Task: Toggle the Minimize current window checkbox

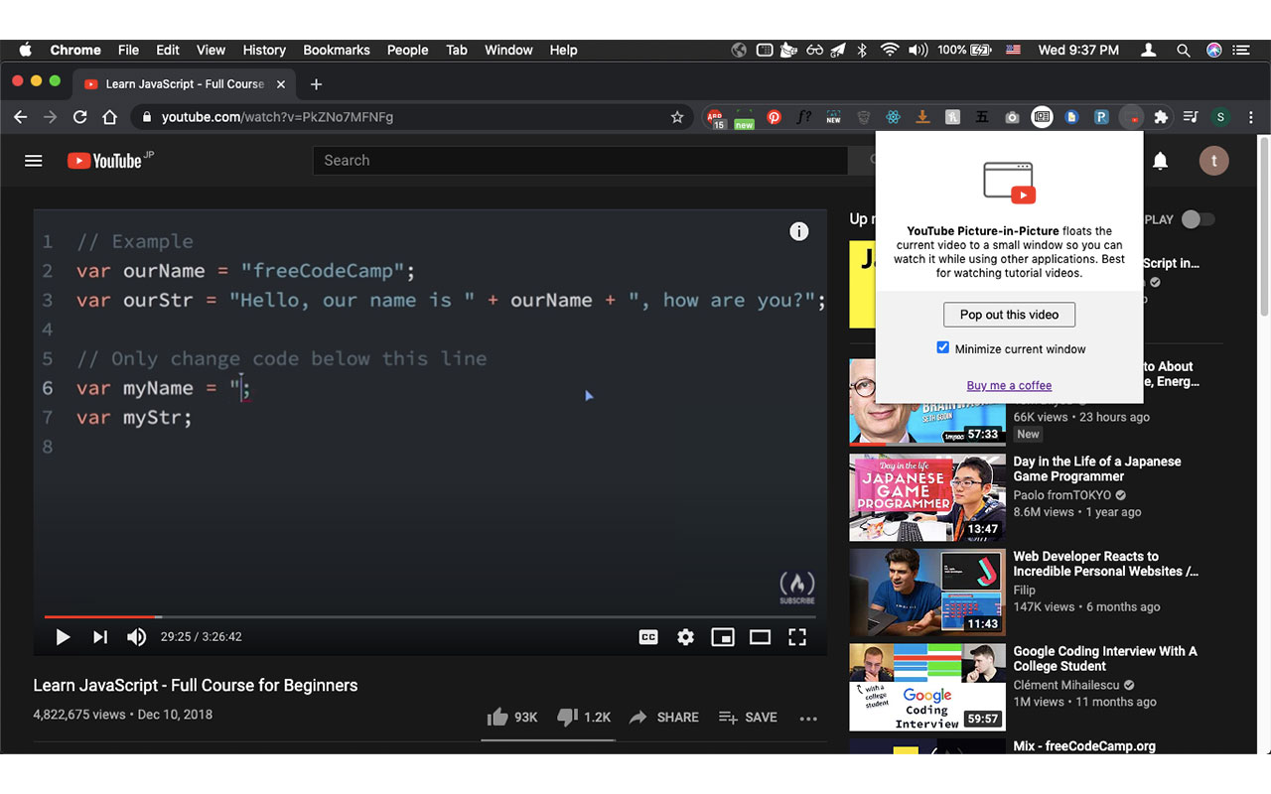Action: click(x=942, y=348)
